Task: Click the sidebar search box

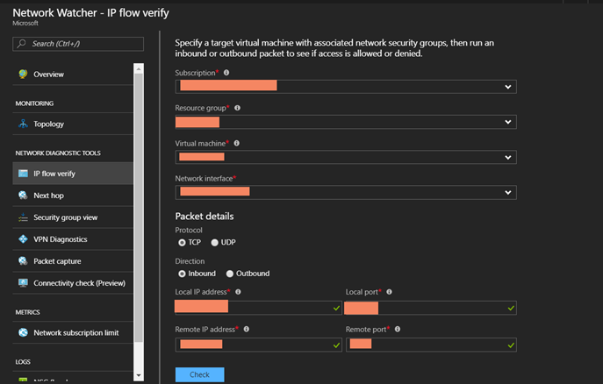Action: (79, 43)
